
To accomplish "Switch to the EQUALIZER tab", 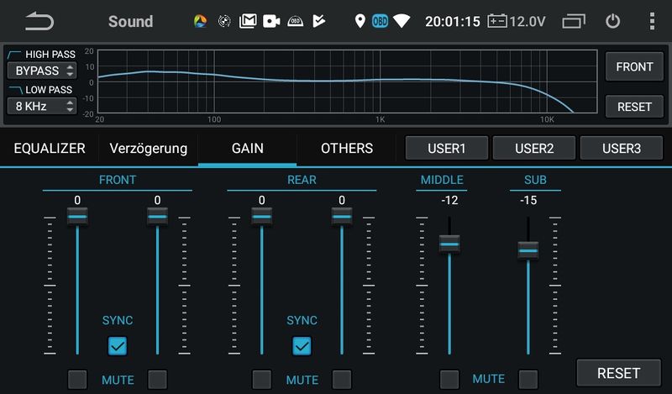I will [x=49, y=149].
